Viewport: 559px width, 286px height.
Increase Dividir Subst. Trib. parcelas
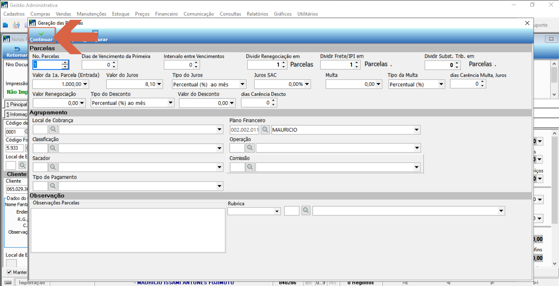(457, 63)
